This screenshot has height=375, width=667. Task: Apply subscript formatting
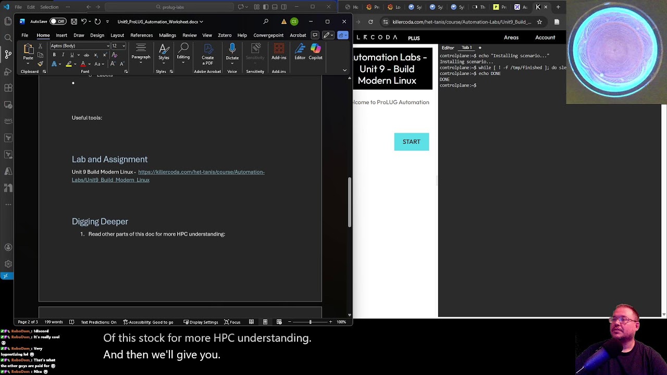[95, 55]
